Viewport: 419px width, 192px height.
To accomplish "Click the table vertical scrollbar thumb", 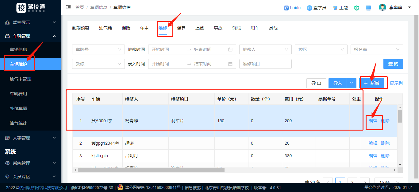I will point(400,116).
